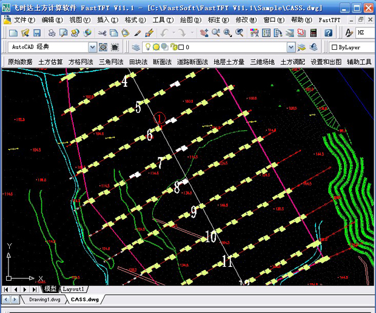Select the Cut scissors icon

point(102,33)
